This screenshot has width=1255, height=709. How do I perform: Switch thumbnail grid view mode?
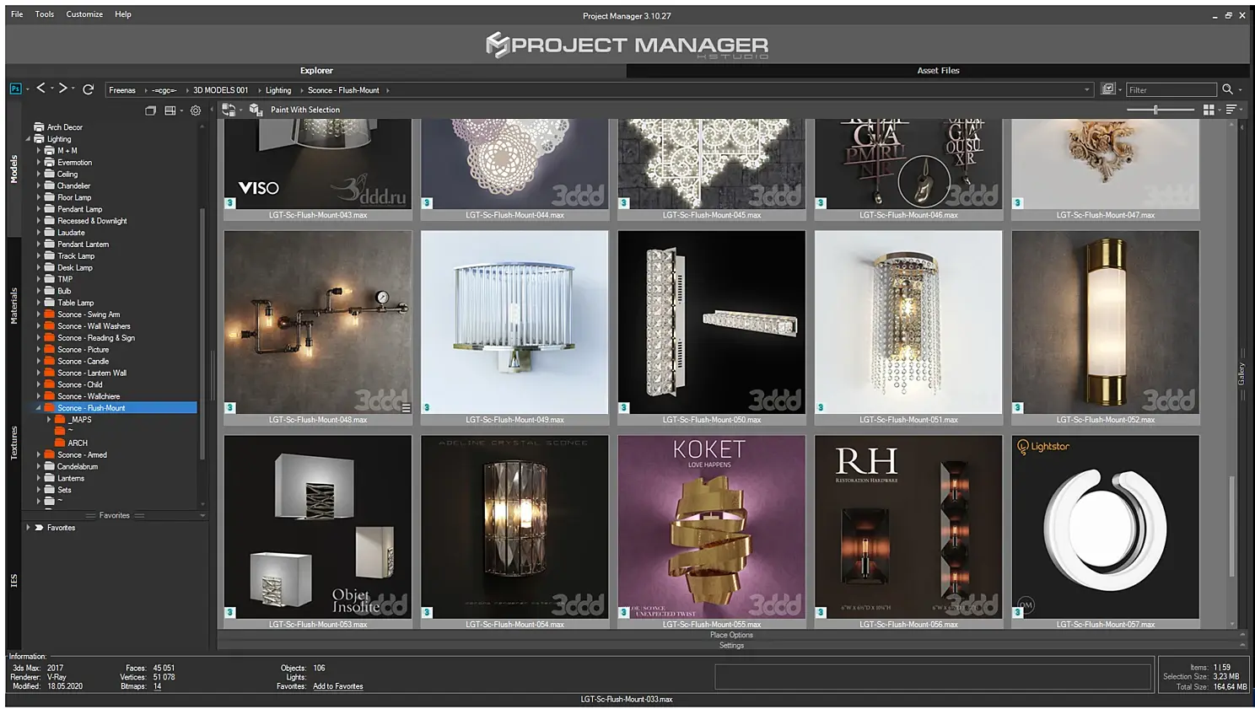point(1209,110)
